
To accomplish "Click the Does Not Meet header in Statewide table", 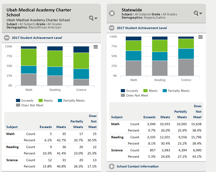I will pyautogui.click(x=197, y=112).
